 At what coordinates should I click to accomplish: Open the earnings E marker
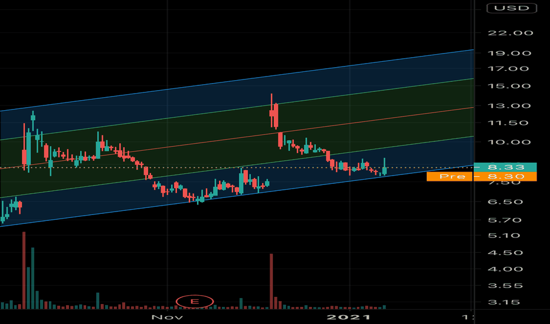point(195,302)
